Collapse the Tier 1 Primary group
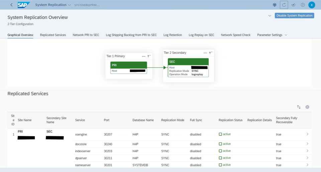Image resolution: width=321 pixels, height=172 pixels. pyautogui.click(x=149, y=56)
